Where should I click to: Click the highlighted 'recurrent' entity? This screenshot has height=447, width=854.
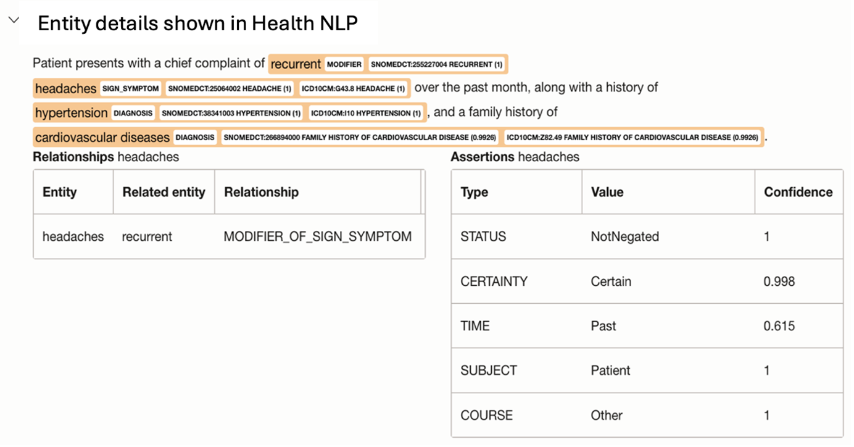pyautogui.click(x=296, y=64)
